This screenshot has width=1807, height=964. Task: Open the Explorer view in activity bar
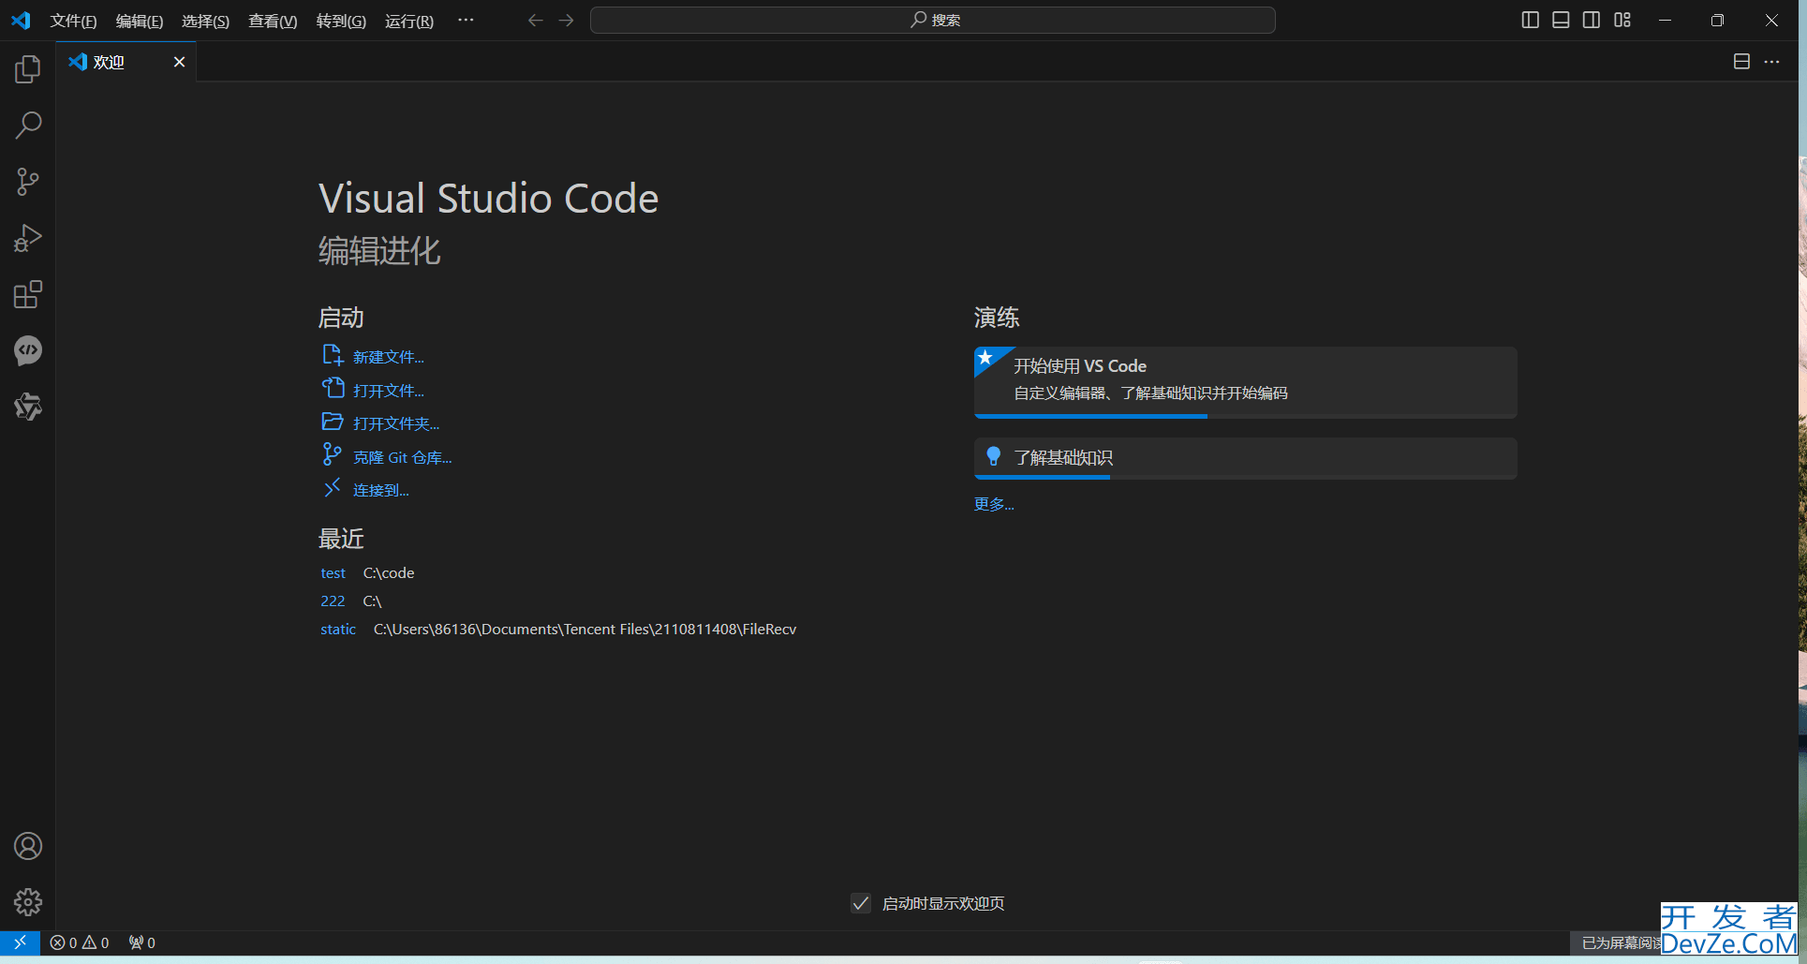click(x=28, y=69)
